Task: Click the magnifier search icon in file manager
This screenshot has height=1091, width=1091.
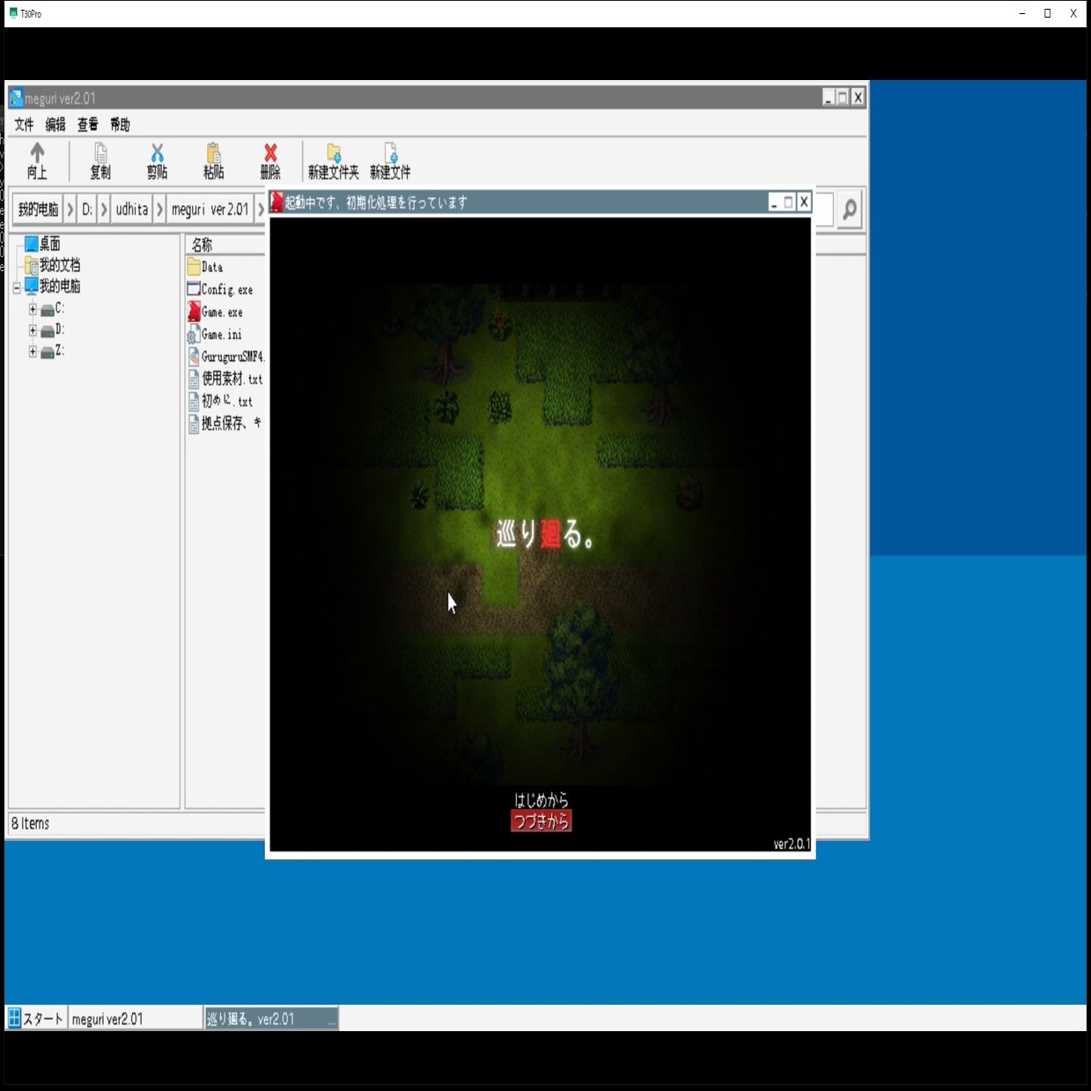Action: (x=849, y=210)
